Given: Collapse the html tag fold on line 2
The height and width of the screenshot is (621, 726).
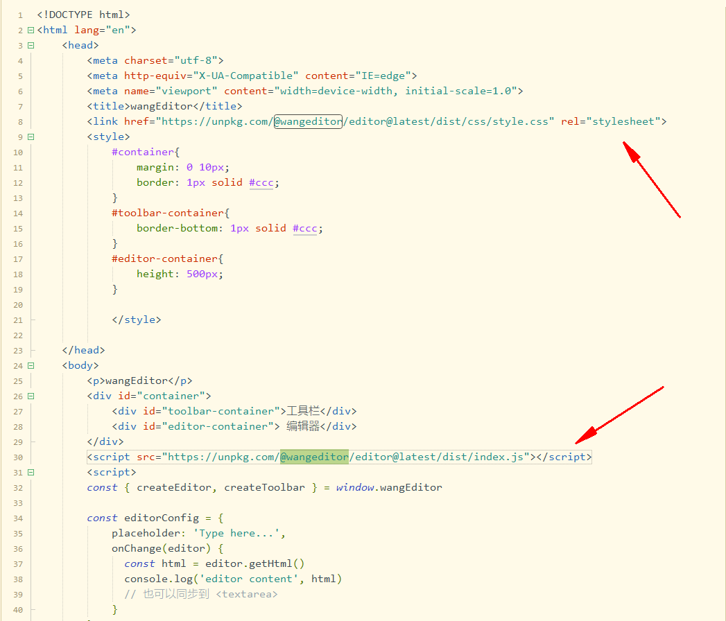Looking at the screenshot, I should tap(31, 30).
